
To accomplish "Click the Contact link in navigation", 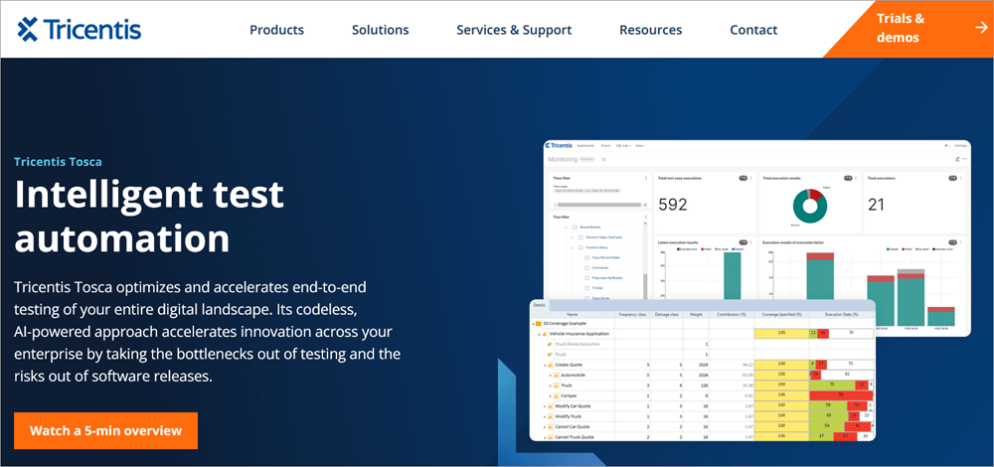I will click(x=753, y=30).
